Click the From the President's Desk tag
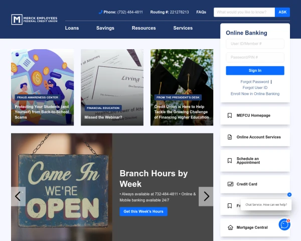The image size is (301, 241). 178,97
